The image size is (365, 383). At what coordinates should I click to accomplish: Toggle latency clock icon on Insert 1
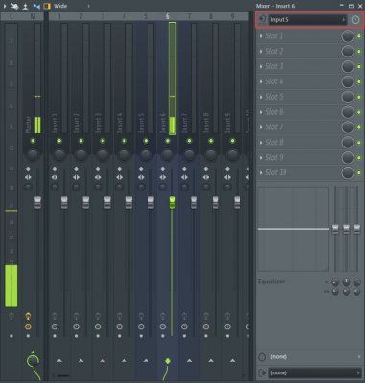pos(55,327)
